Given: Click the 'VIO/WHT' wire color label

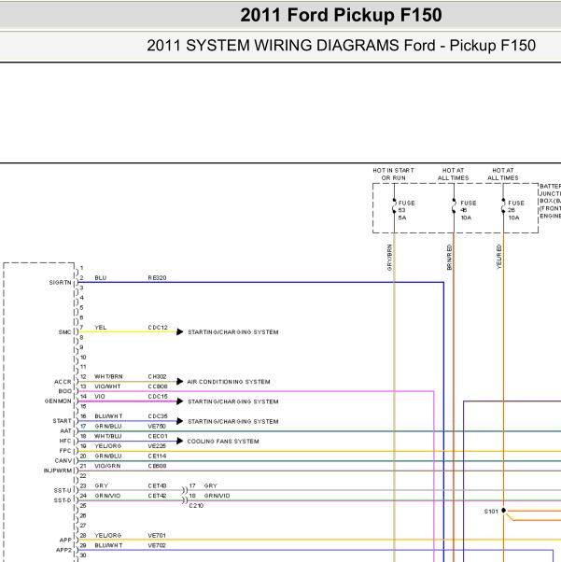Looking at the screenshot, I should (107, 386).
